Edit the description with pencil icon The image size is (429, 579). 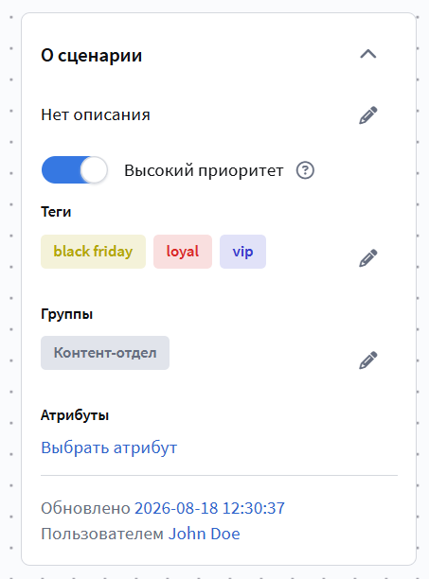(368, 115)
